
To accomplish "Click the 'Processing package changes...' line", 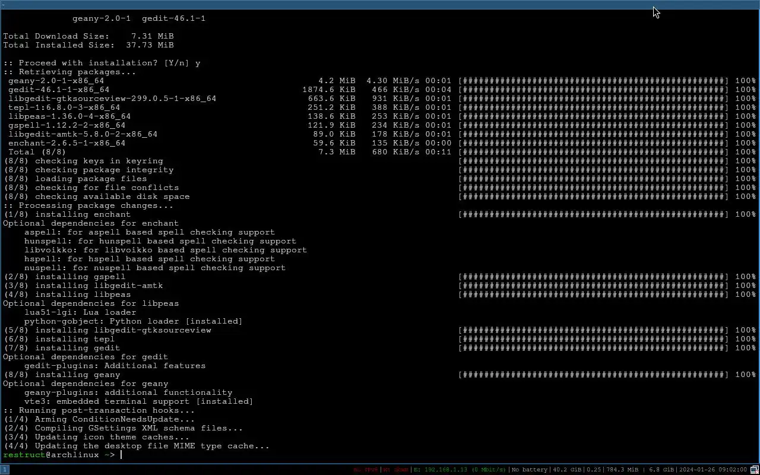I will coord(88,205).
